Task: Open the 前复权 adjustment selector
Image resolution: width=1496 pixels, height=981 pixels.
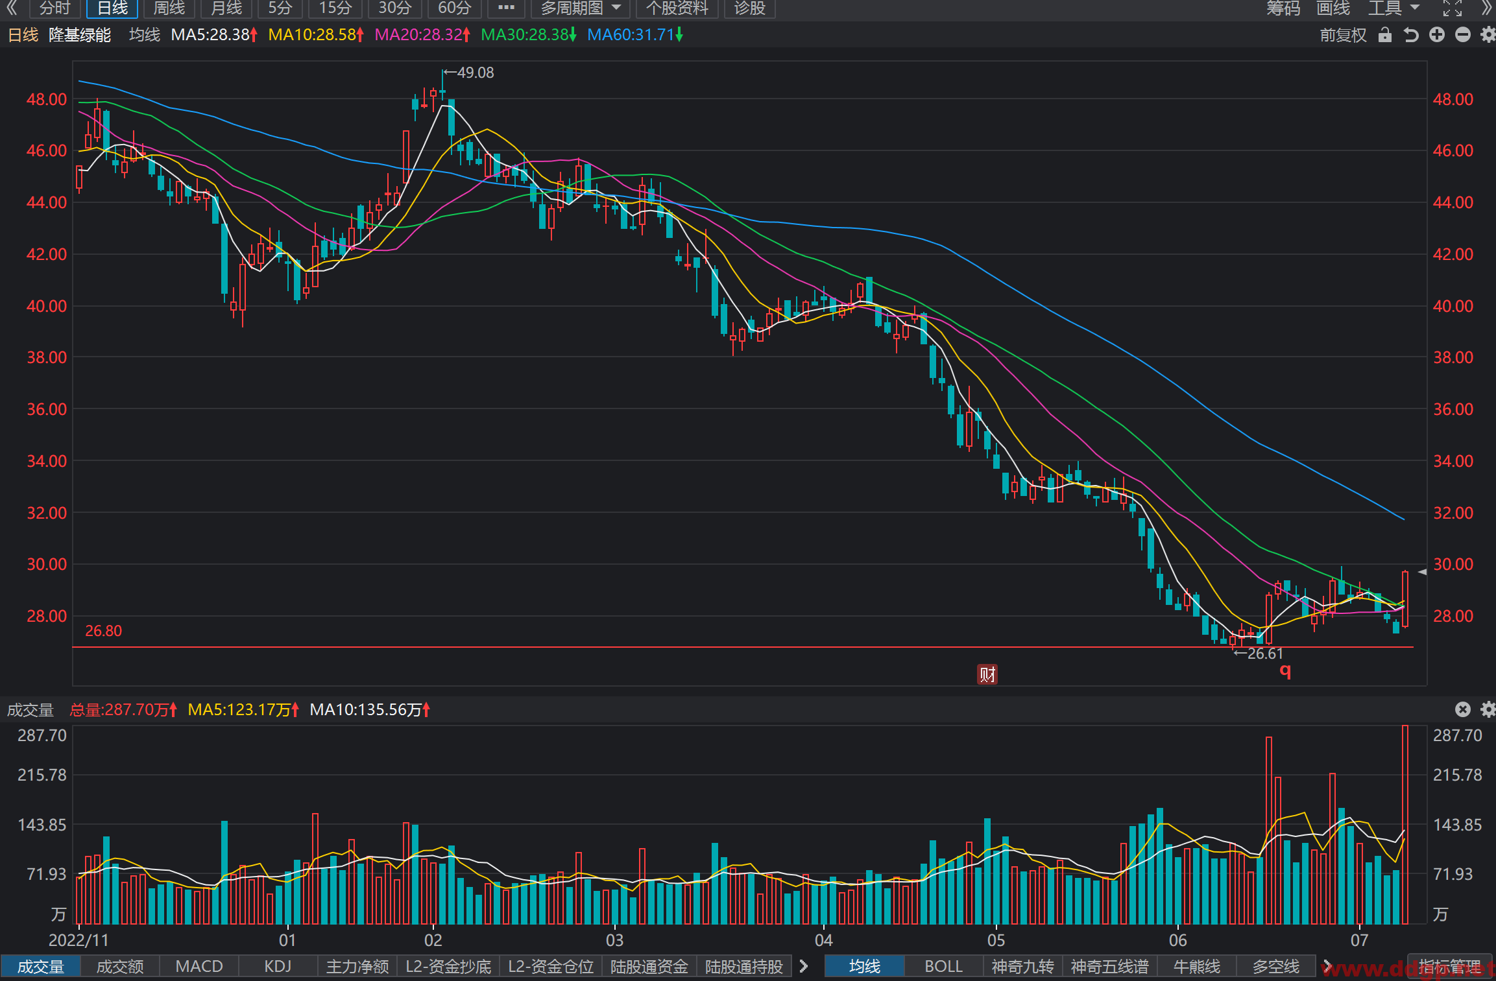Action: [x=1343, y=35]
